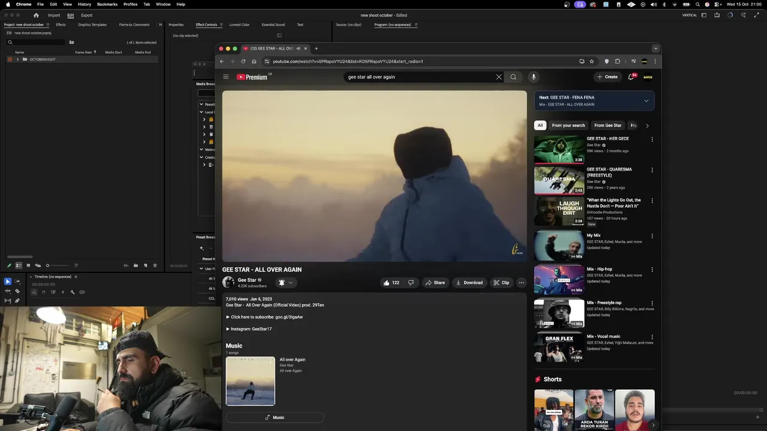Image resolution: width=767 pixels, height=431 pixels.
Task: Open options for GEE STAR - HER GECE
Action: point(652,139)
